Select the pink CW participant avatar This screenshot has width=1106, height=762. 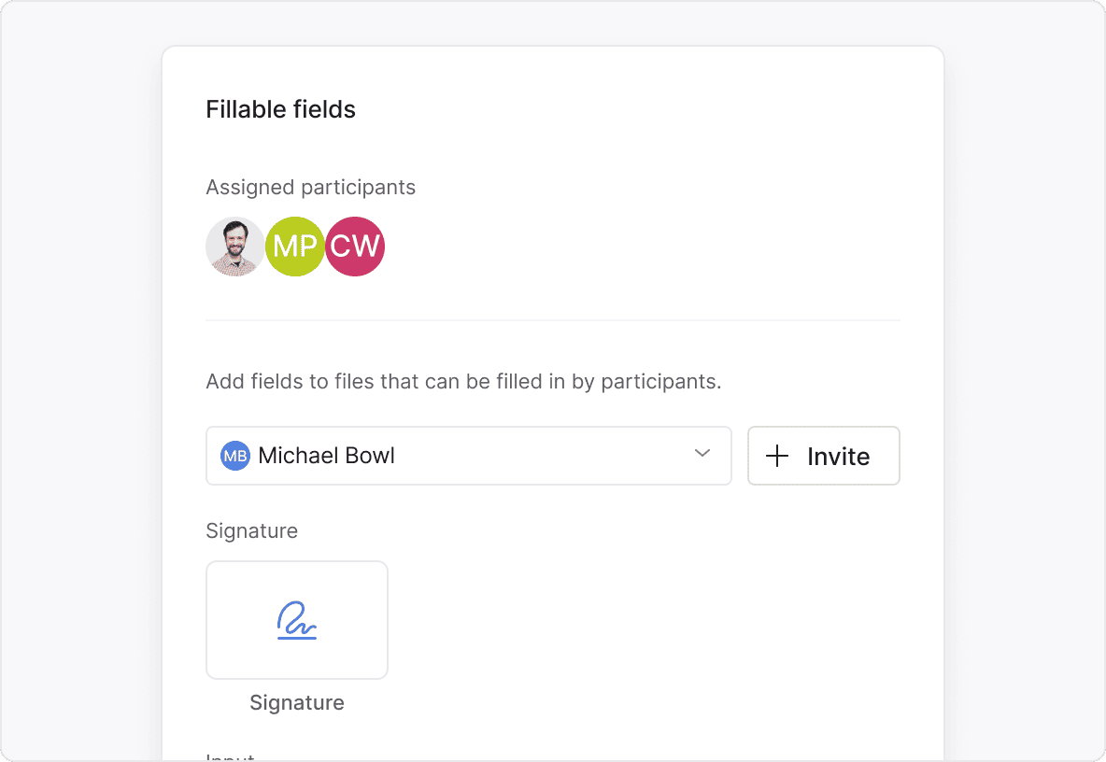point(356,247)
